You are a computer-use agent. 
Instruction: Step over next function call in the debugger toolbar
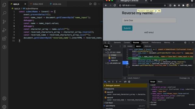pyautogui.click(x=109, y=82)
